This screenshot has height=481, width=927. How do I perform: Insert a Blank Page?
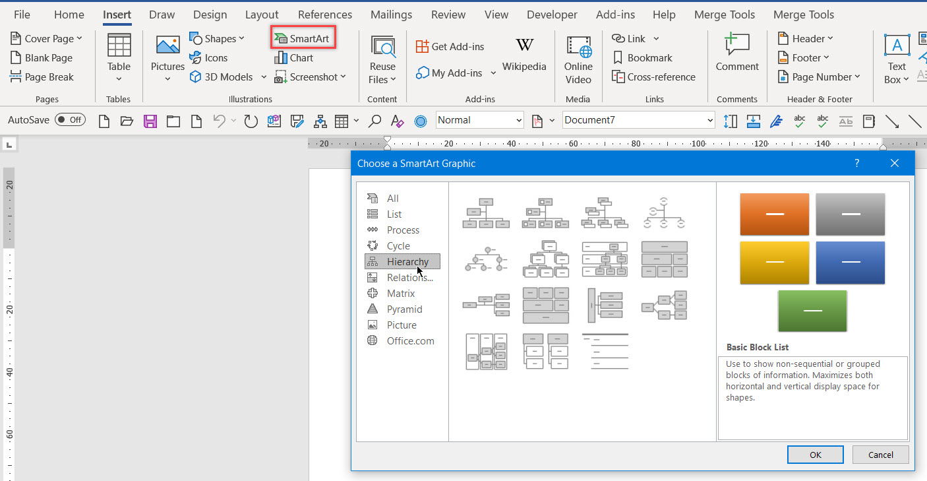click(x=41, y=58)
